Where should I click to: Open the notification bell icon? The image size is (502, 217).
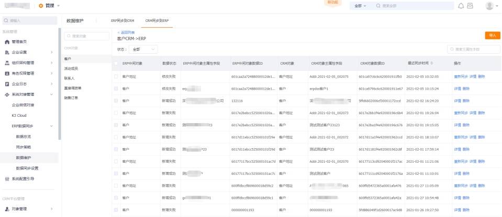click(x=461, y=6)
